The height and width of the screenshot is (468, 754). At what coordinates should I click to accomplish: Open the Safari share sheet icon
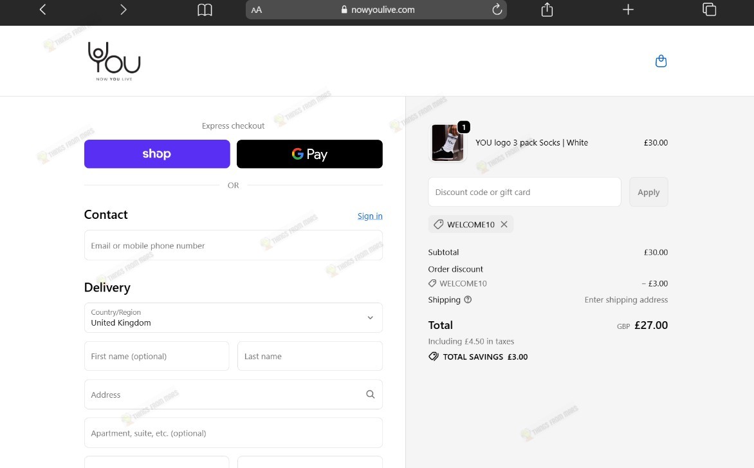(x=547, y=9)
